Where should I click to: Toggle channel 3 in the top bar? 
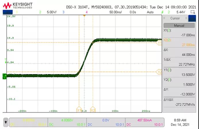(x=63, y=12)
